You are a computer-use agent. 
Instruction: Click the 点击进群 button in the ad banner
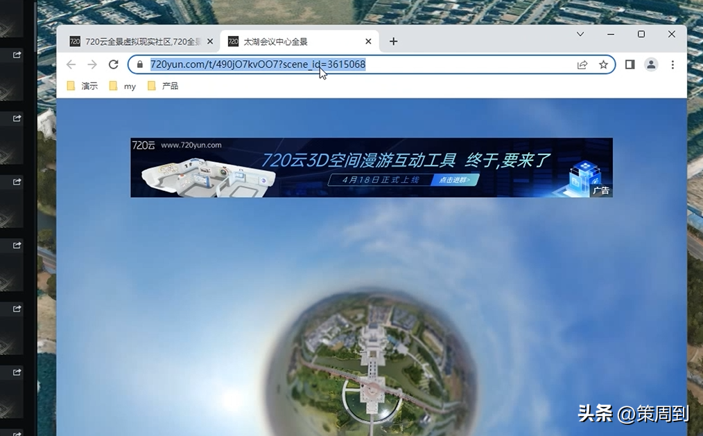coord(454,180)
